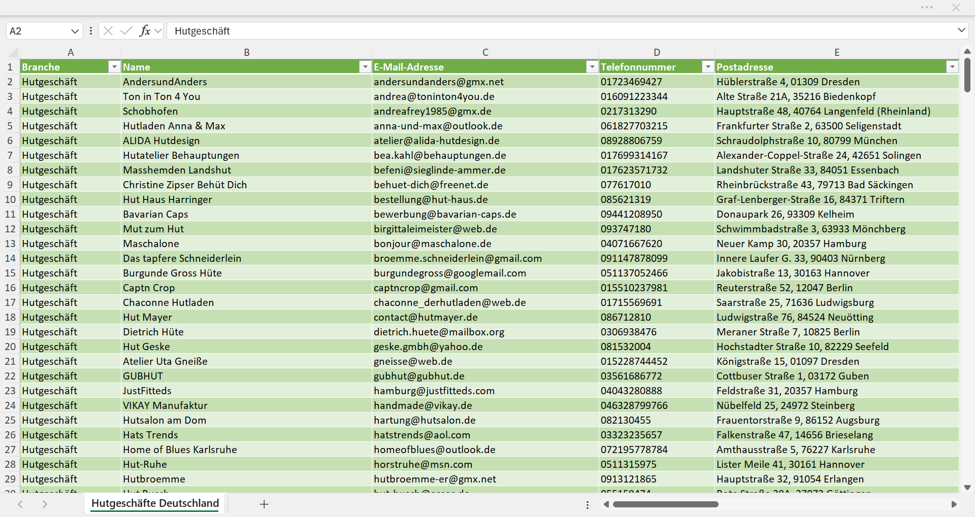Open the Postadresse filter dropdown
This screenshot has height=517, width=975.
coord(952,67)
